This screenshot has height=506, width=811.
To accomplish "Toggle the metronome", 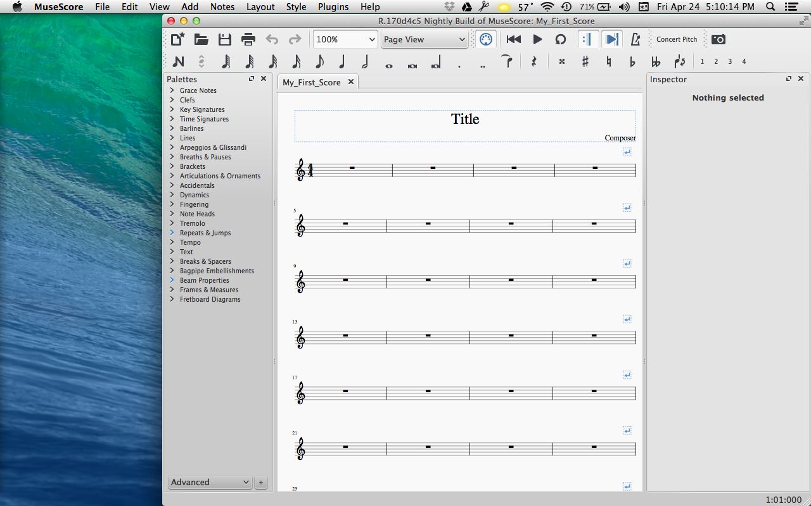I will coord(635,39).
